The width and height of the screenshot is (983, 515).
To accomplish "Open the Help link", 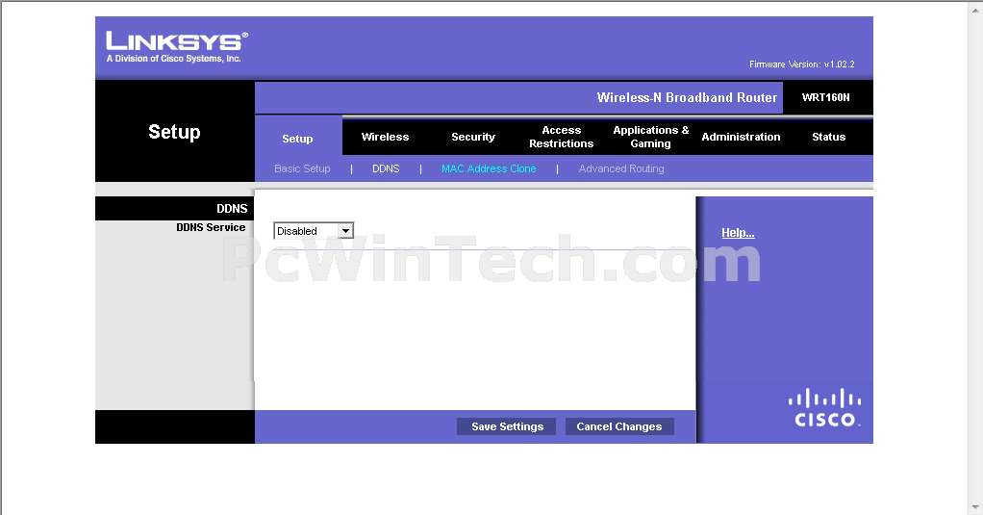I will click(x=738, y=233).
